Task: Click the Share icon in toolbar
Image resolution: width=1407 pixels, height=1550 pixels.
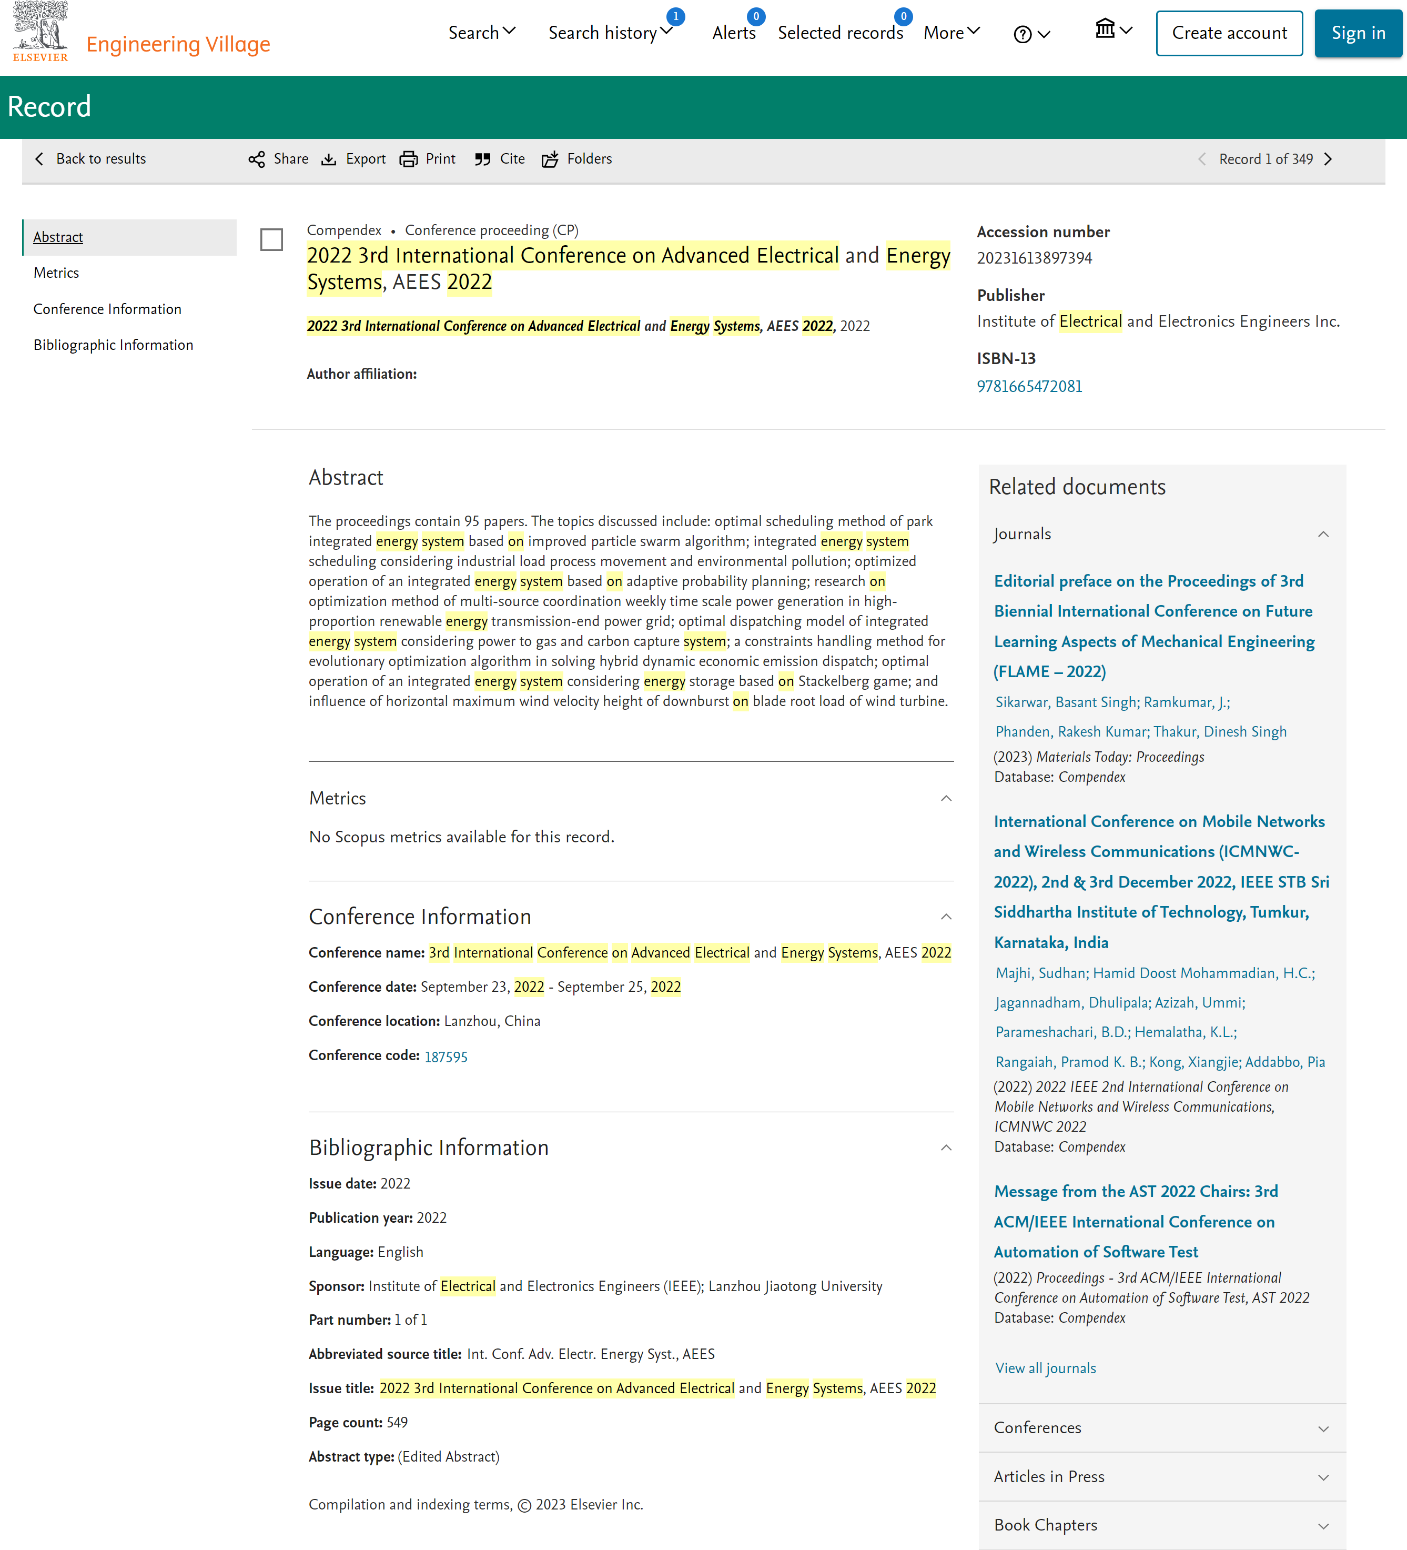Action: 257,159
